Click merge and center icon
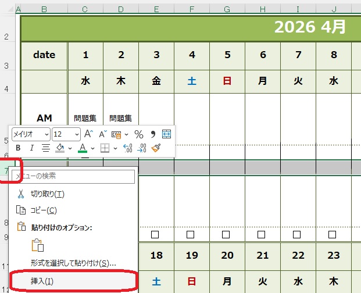 (x=166, y=134)
